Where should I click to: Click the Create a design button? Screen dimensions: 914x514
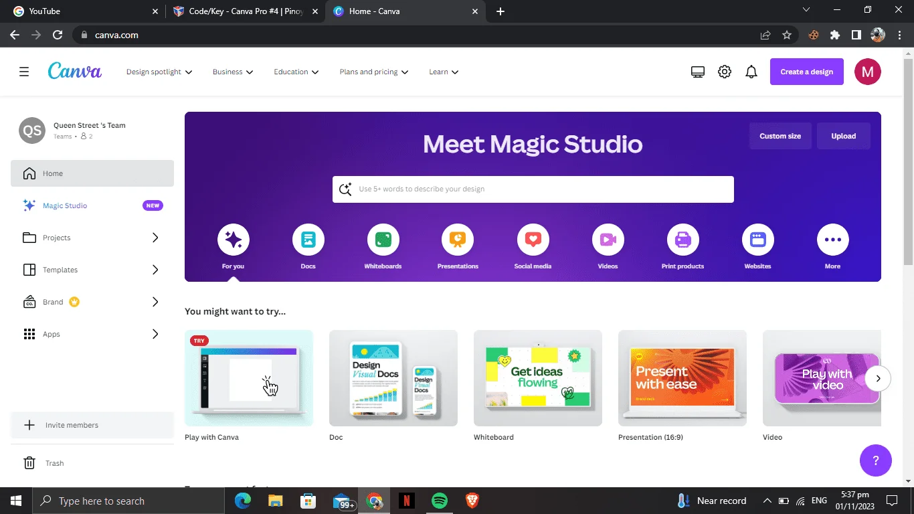pos(807,72)
